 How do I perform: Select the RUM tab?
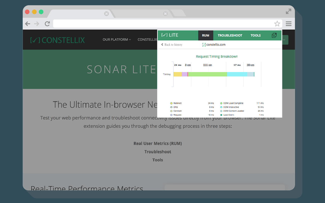[206, 36]
